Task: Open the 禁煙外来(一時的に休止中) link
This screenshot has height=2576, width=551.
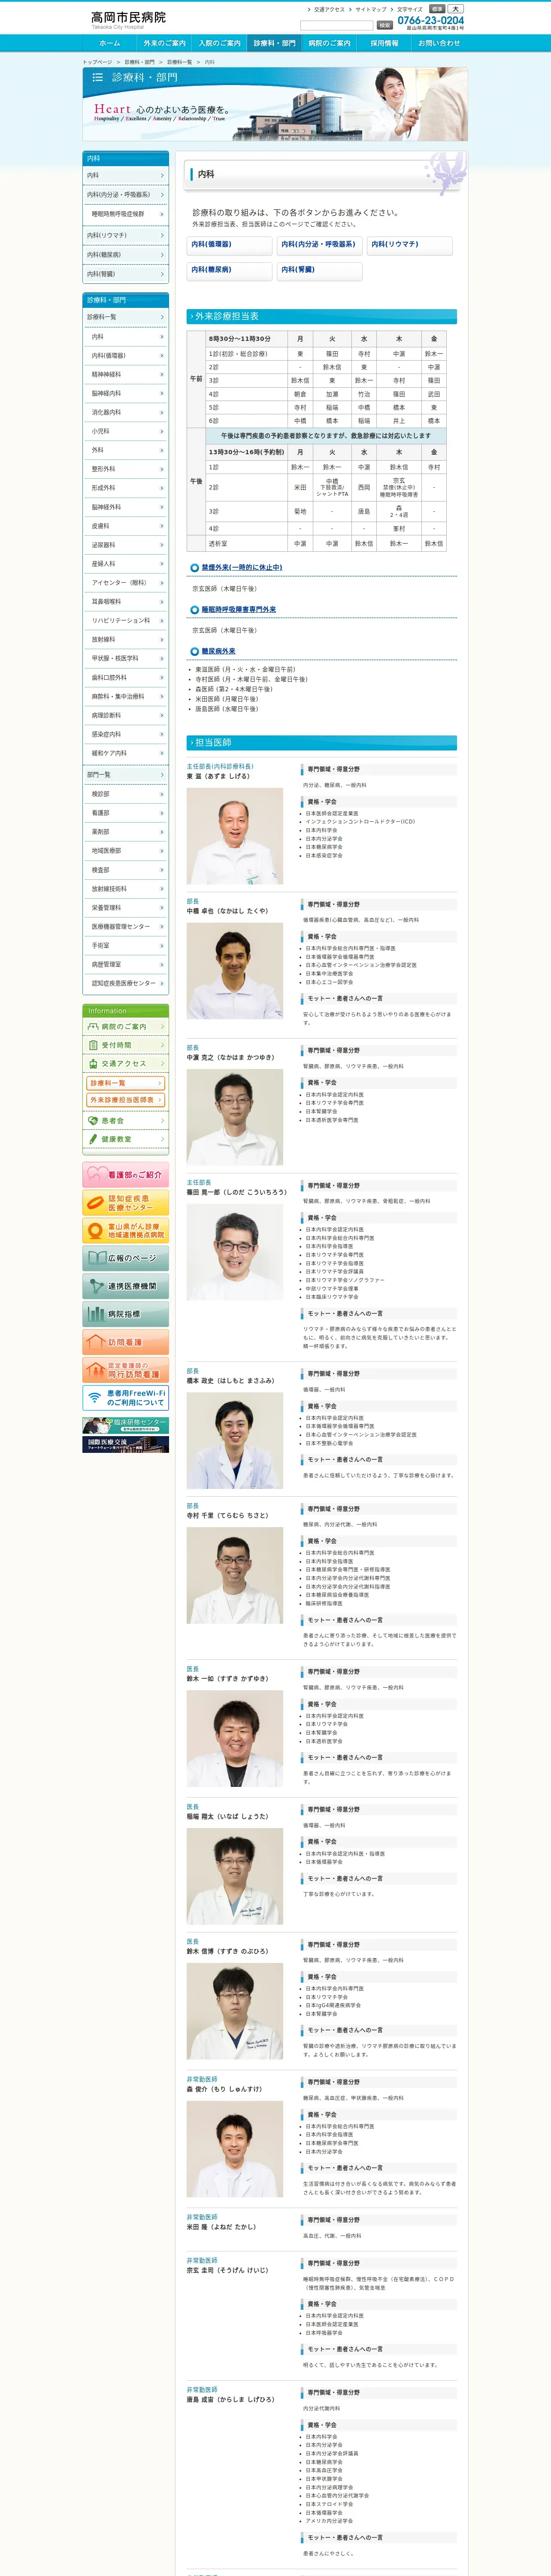Action: point(241,568)
